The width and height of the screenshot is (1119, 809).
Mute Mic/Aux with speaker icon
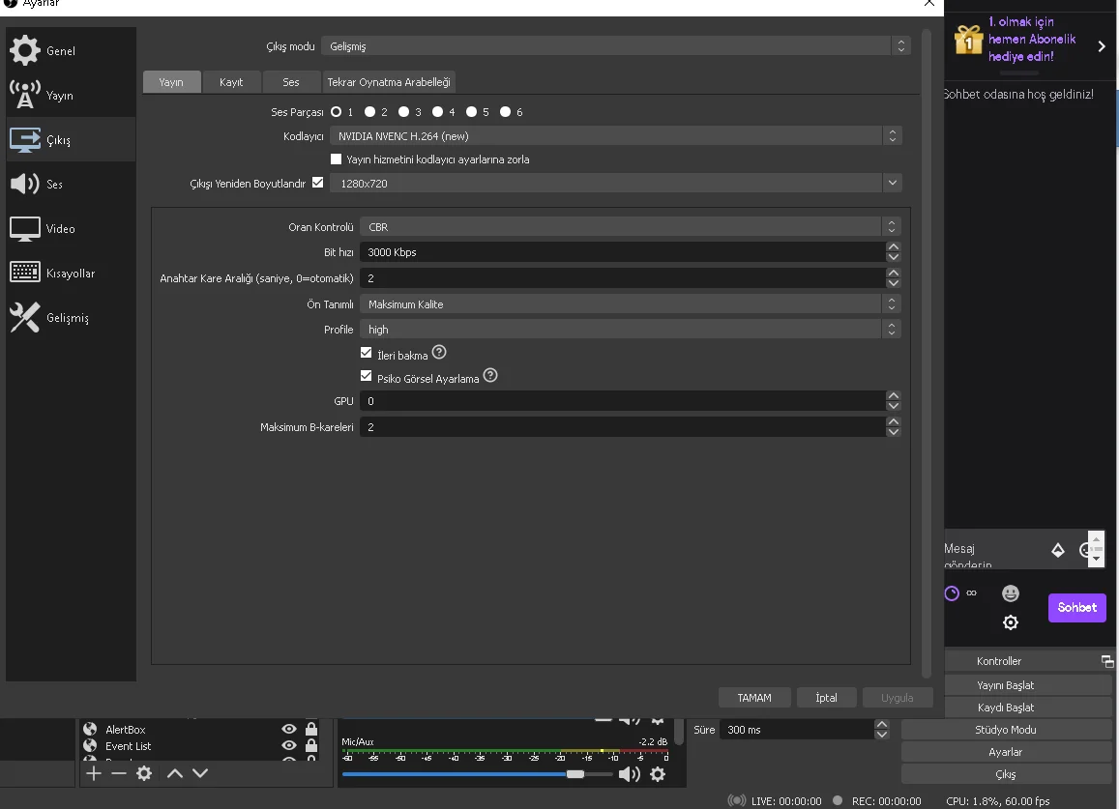tap(629, 774)
